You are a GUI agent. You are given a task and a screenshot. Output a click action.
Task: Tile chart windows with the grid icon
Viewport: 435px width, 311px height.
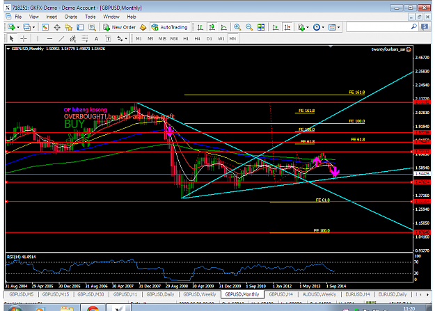click(x=261, y=27)
